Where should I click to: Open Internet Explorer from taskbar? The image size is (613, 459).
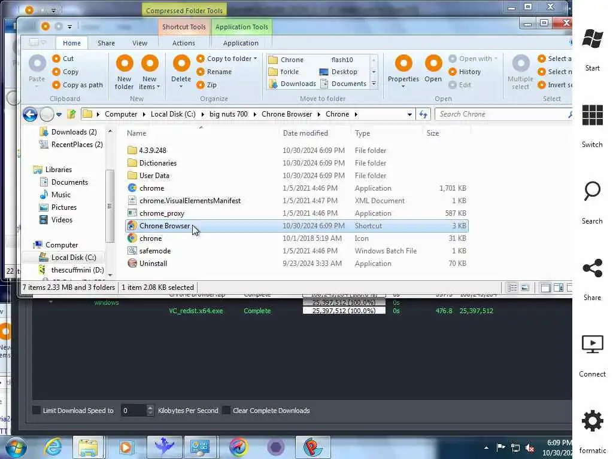coord(53,447)
